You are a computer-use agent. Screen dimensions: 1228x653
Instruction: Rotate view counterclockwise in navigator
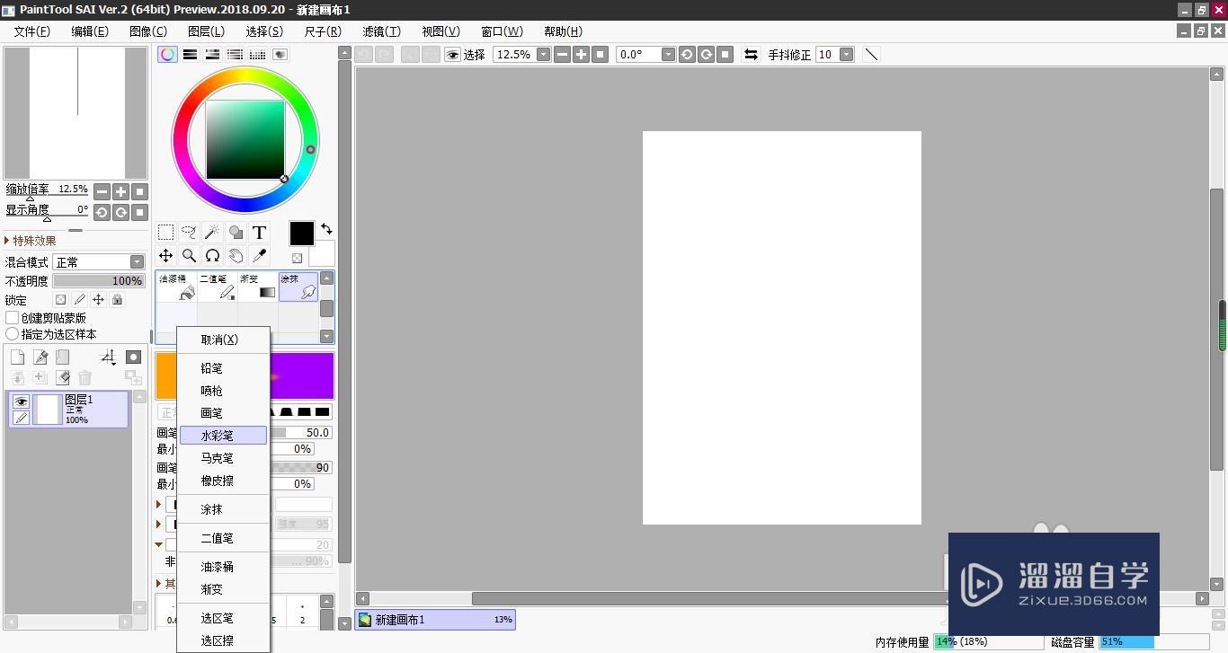[102, 212]
